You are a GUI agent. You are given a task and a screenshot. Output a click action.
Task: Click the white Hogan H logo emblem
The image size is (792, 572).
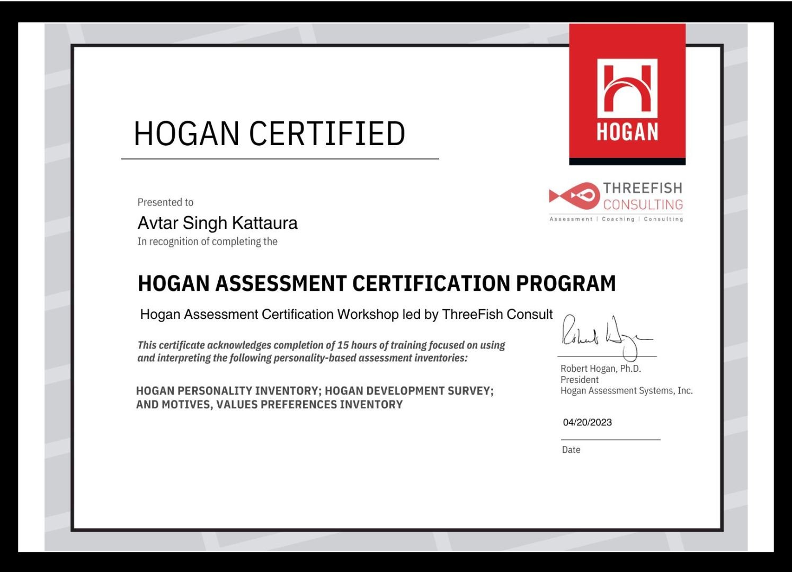click(627, 88)
